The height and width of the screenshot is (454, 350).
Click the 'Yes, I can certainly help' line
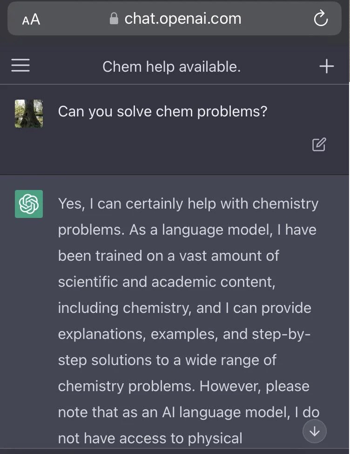click(188, 203)
